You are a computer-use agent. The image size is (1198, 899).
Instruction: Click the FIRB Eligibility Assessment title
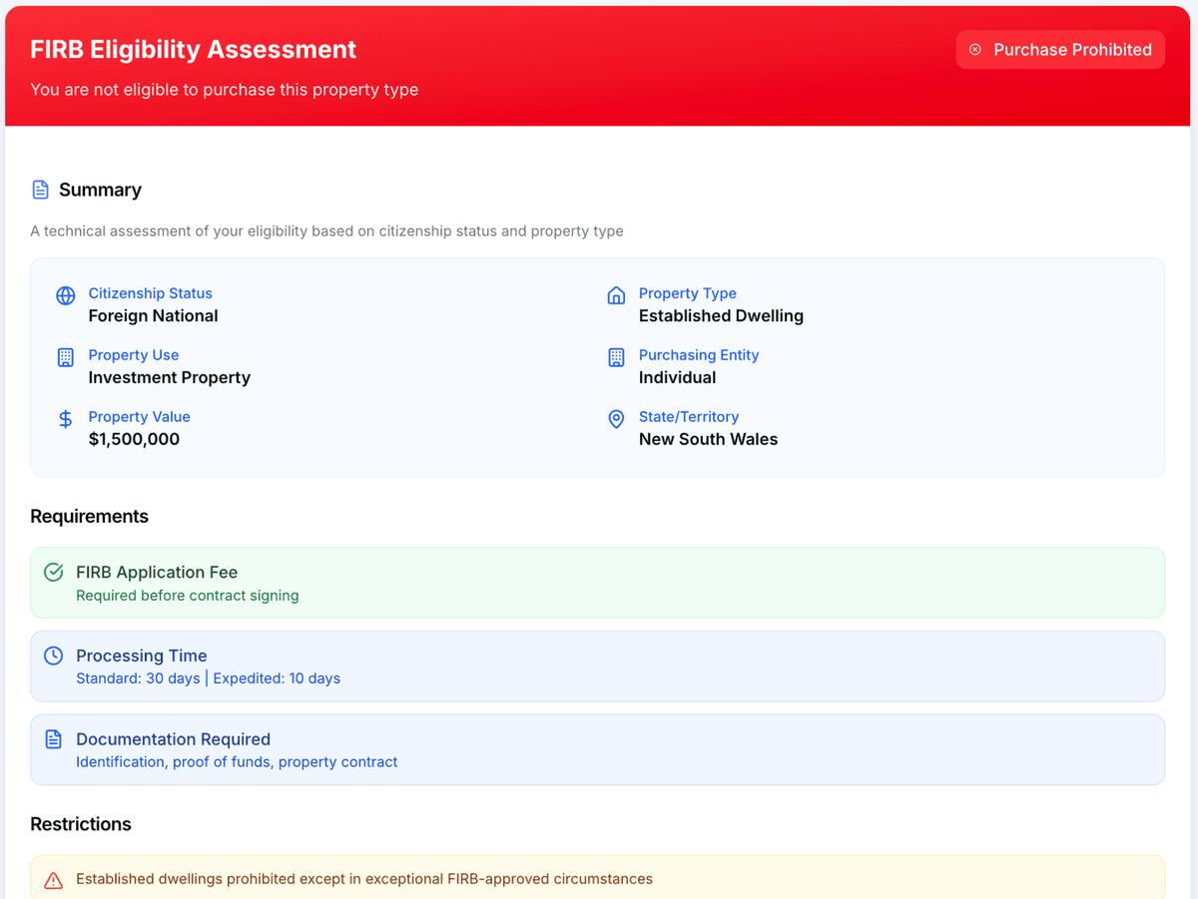tap(194, 50)
